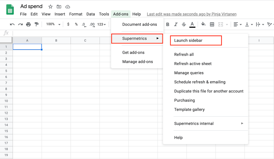This screenshot has height=159, width=274.
Task: Expand the Supermetrics submenu arrow
Action: tap(158, 38)
